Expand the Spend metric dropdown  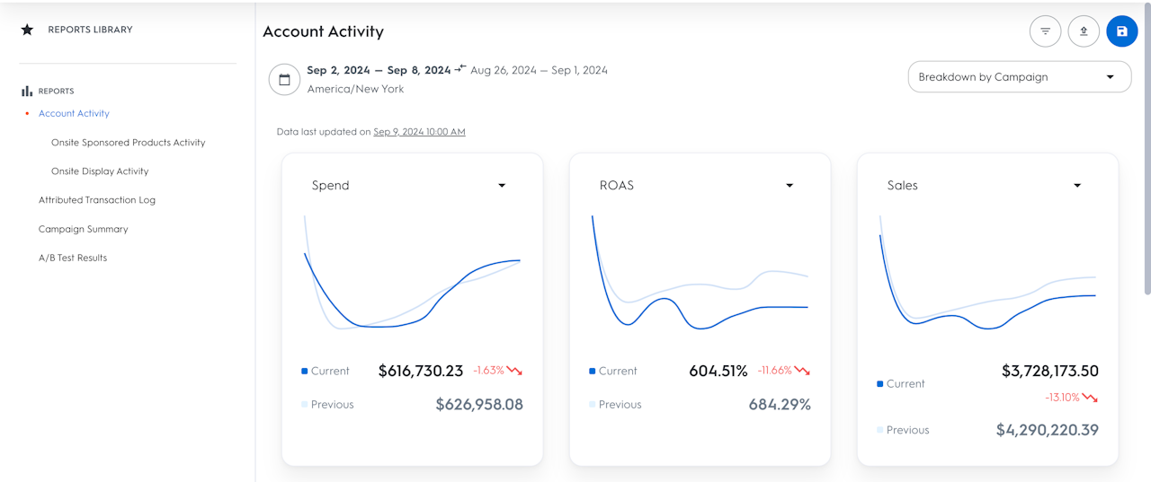tap(502, 186)
